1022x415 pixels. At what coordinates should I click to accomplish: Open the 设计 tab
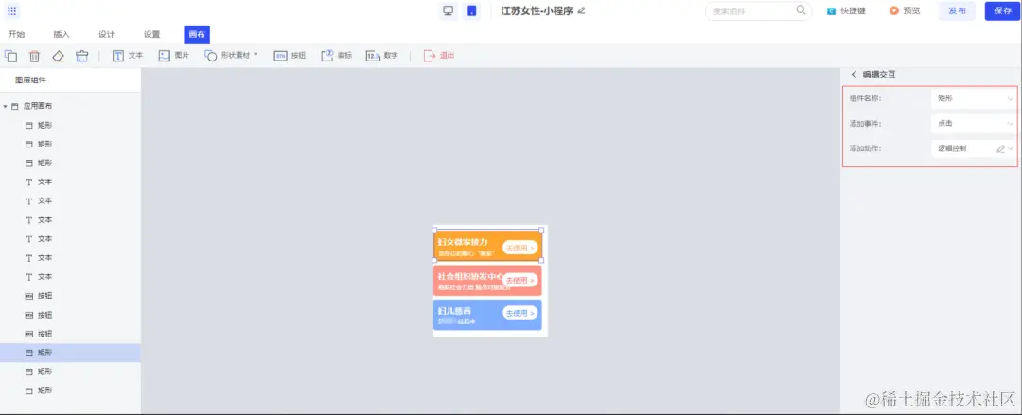click(x=106, y=35)
